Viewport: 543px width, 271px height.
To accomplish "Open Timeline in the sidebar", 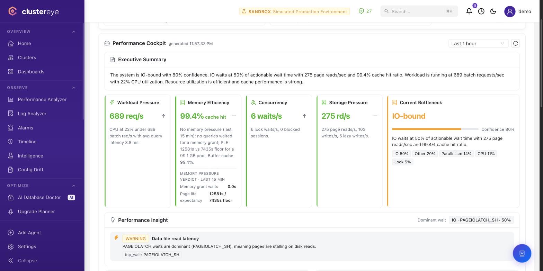I will click(42, 142).
